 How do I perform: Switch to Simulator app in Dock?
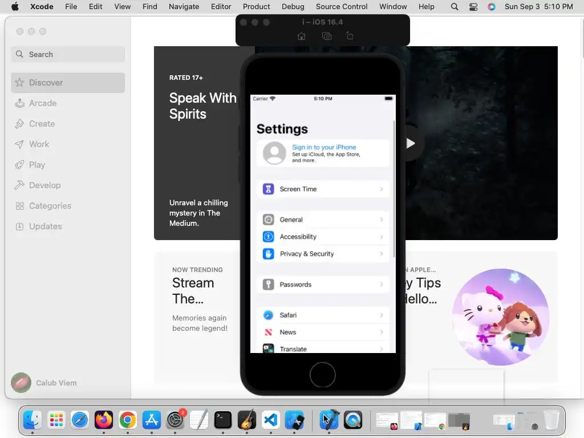[294, 420]
